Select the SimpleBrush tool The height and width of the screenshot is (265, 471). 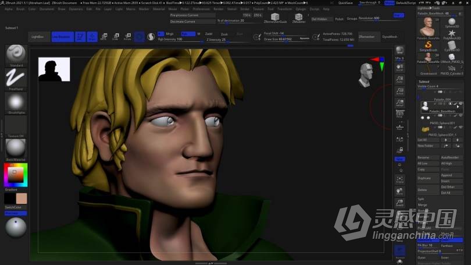(429, 47)
